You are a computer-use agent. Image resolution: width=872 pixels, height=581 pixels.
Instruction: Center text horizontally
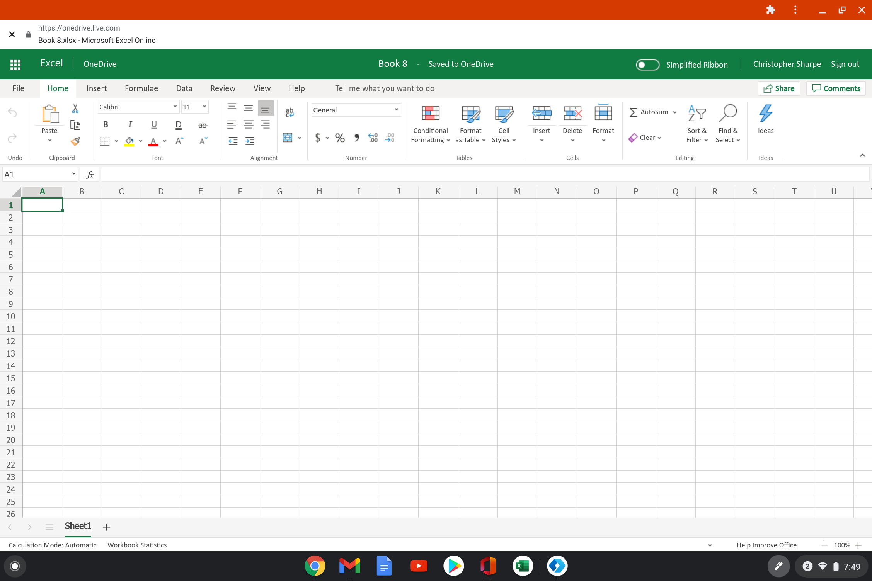[249, 124]
